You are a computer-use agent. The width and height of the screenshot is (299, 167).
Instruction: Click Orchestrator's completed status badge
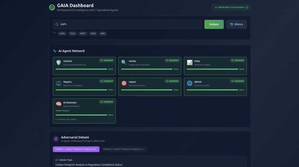106,102
